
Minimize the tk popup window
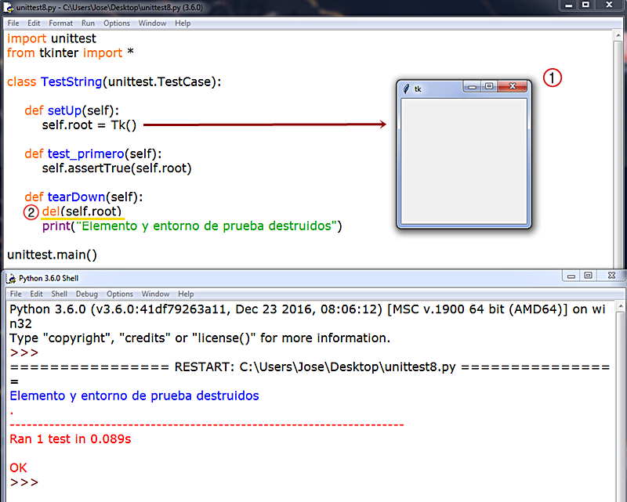tap(470, 87)
